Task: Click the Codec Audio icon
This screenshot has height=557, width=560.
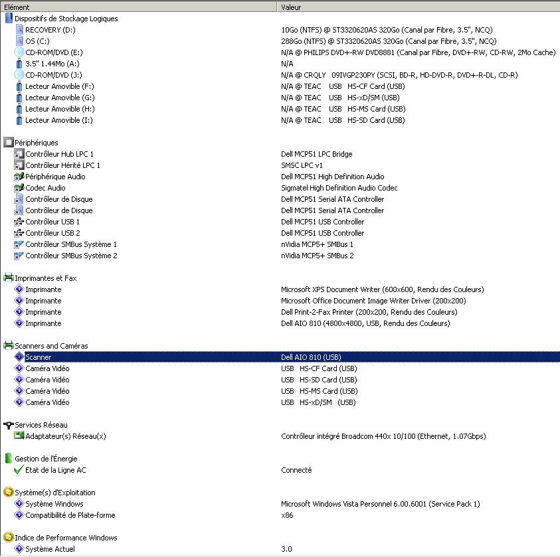Action: (19, 188)
